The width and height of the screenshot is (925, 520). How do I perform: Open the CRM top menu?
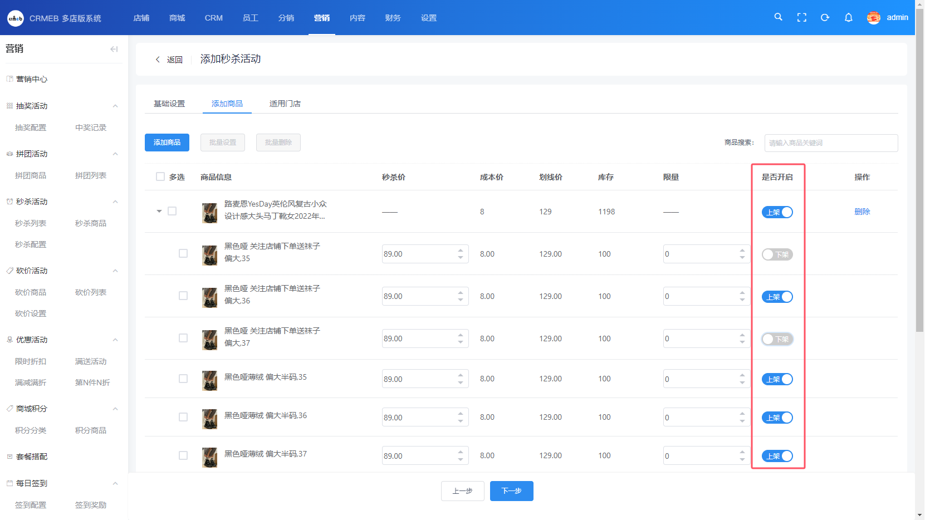point(214,18)
